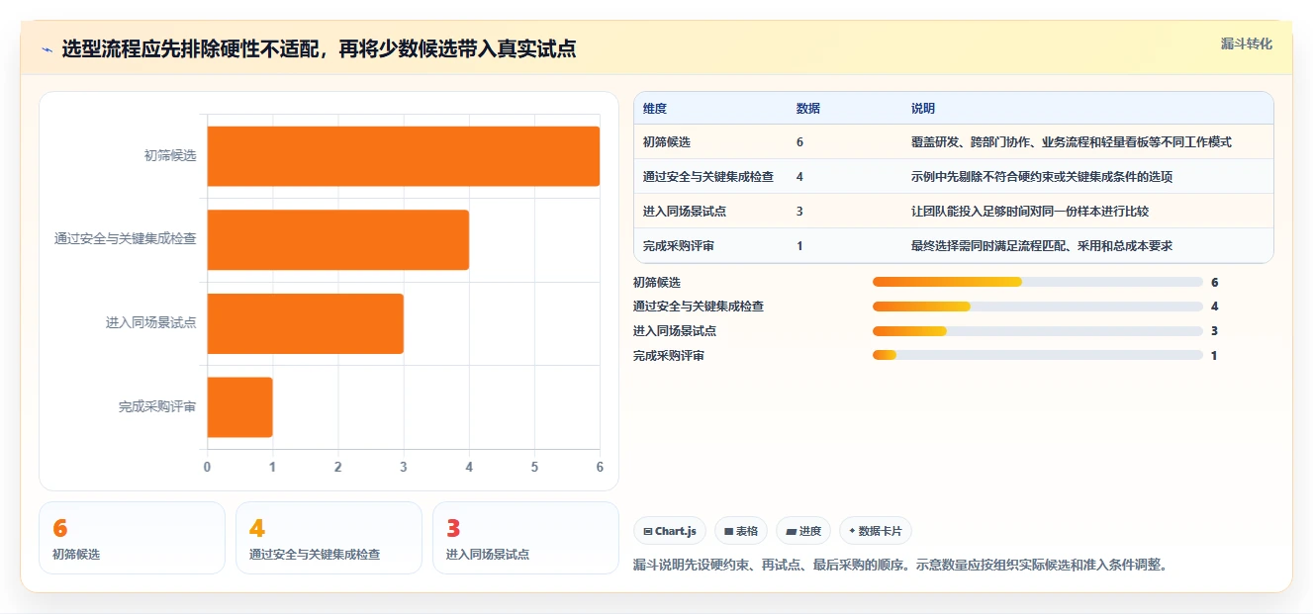Click the 进入同场景试点 progress bar
Viewport: 1313px width, 614px height.
(x=1037, y=331)
